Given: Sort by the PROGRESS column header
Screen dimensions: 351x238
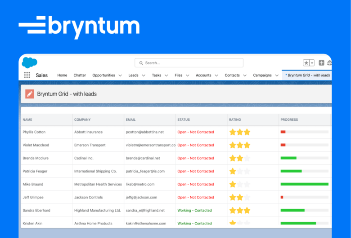Looking at the screenshot, I should pyautogui.click(x=305, y=119).
